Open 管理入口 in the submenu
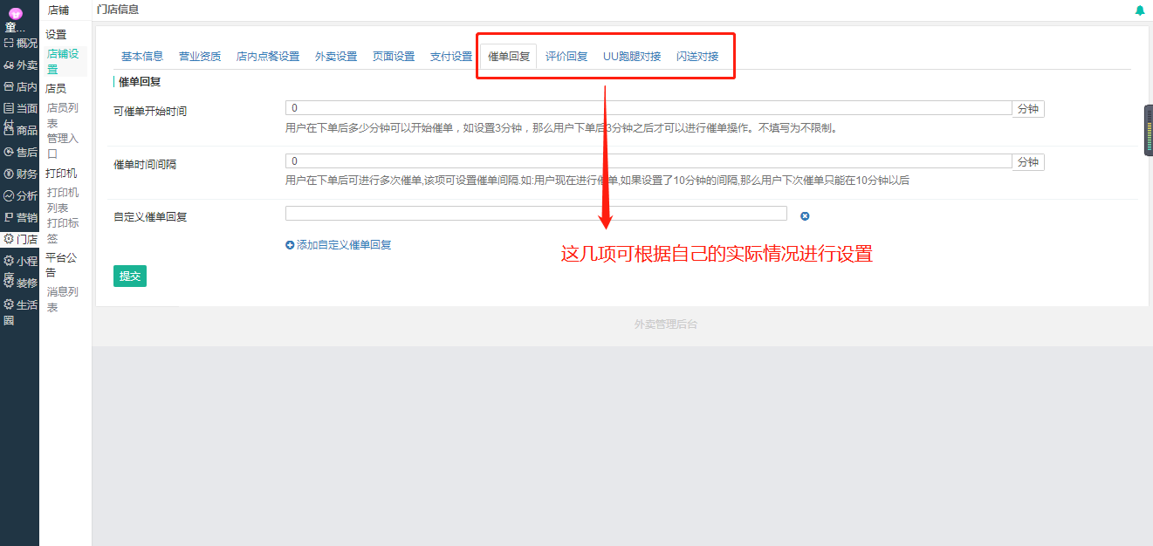This screenshot has width=1153, height=546. pyautogui.click(x=63, y=146)
